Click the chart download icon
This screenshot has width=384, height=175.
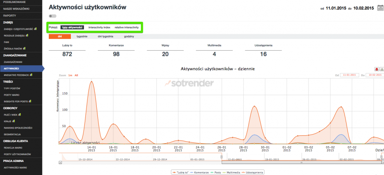pos(382,69)
